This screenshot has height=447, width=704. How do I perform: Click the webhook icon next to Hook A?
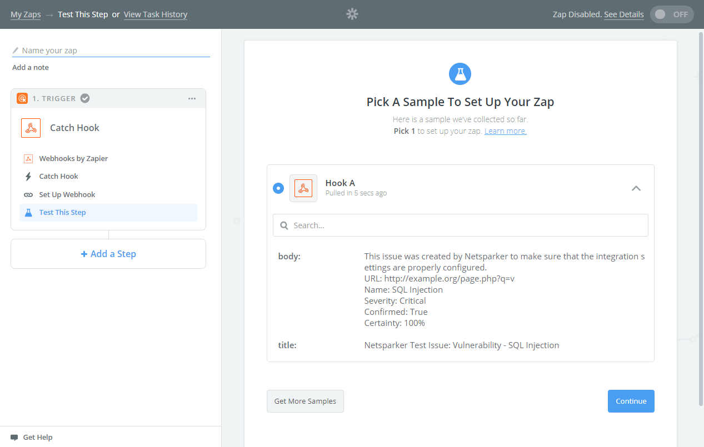[303, 188]
